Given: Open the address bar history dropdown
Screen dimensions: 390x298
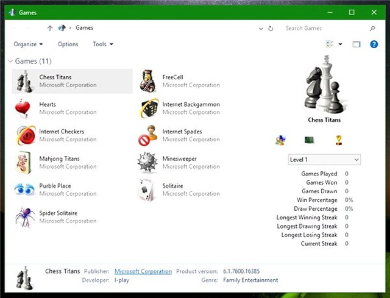Looking at the screenshot, I should pos(261,29).
